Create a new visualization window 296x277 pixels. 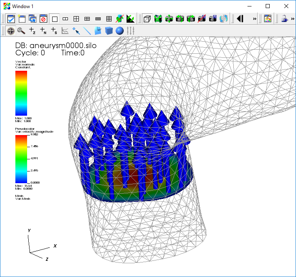coord(22,19)
